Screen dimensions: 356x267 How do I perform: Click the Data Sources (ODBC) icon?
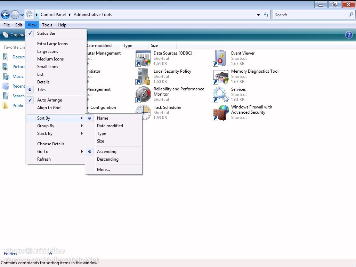click(x=143, y=58)
